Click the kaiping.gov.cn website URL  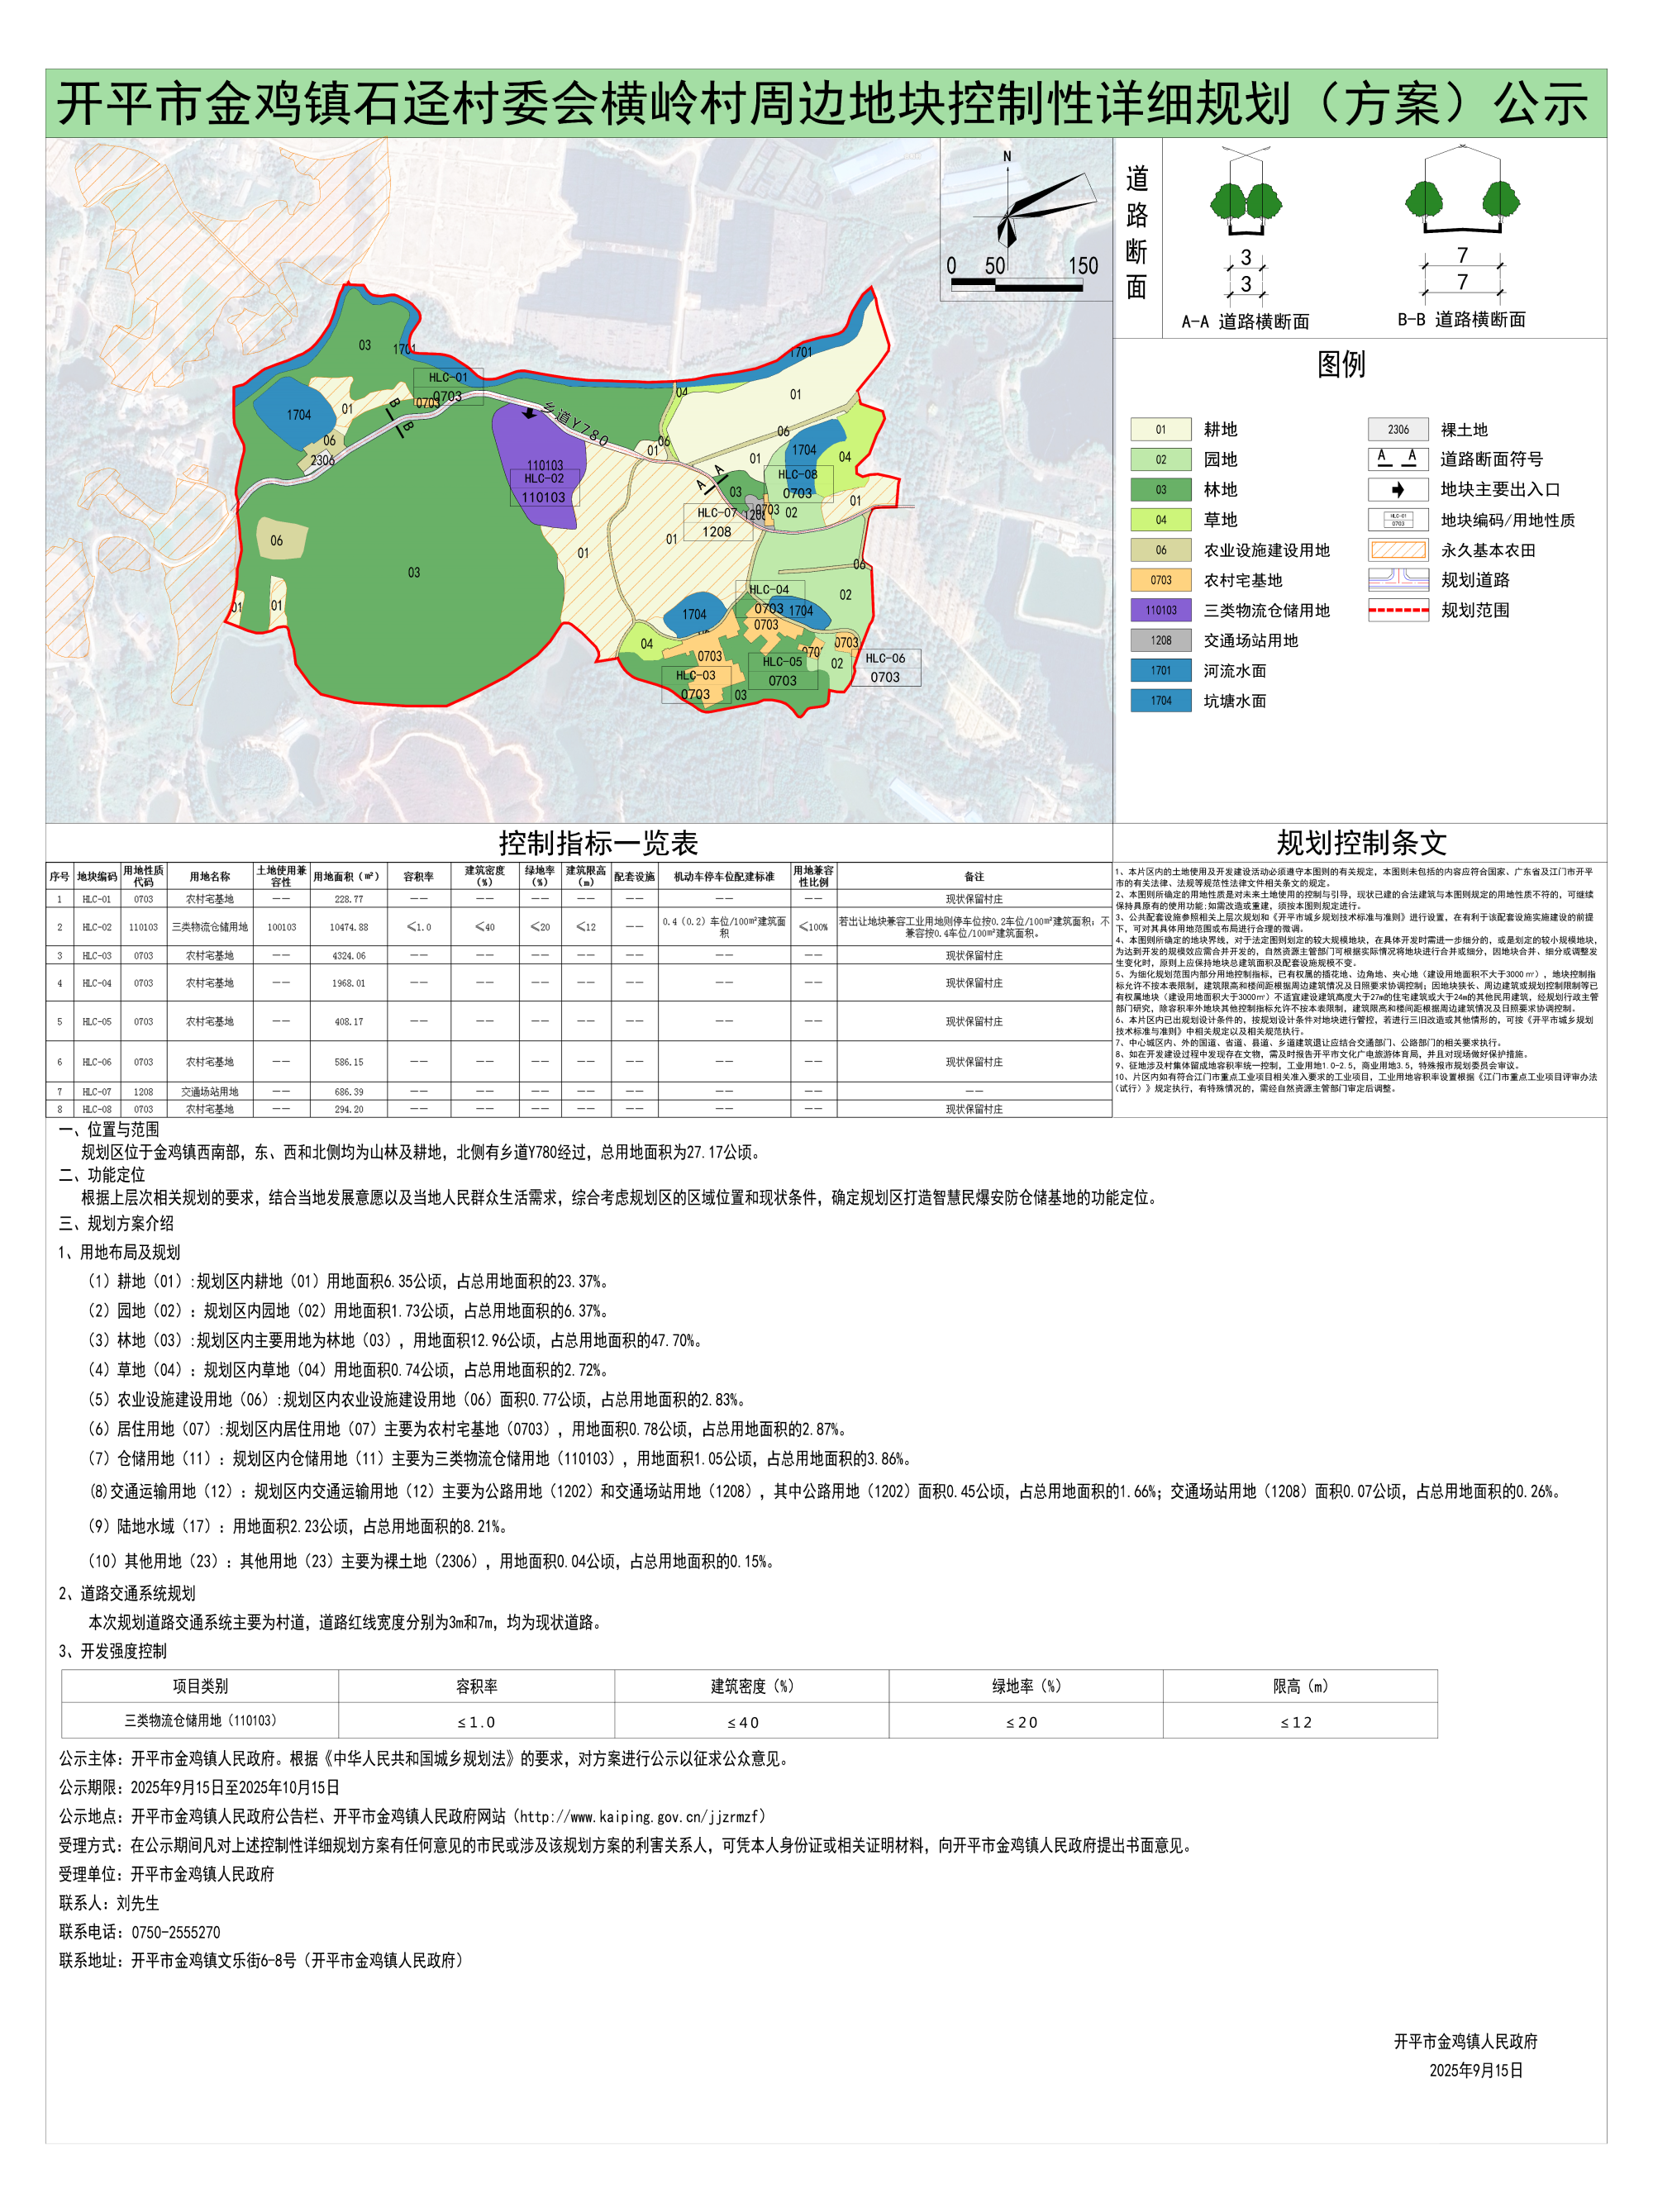click(x=641, y=1816)
